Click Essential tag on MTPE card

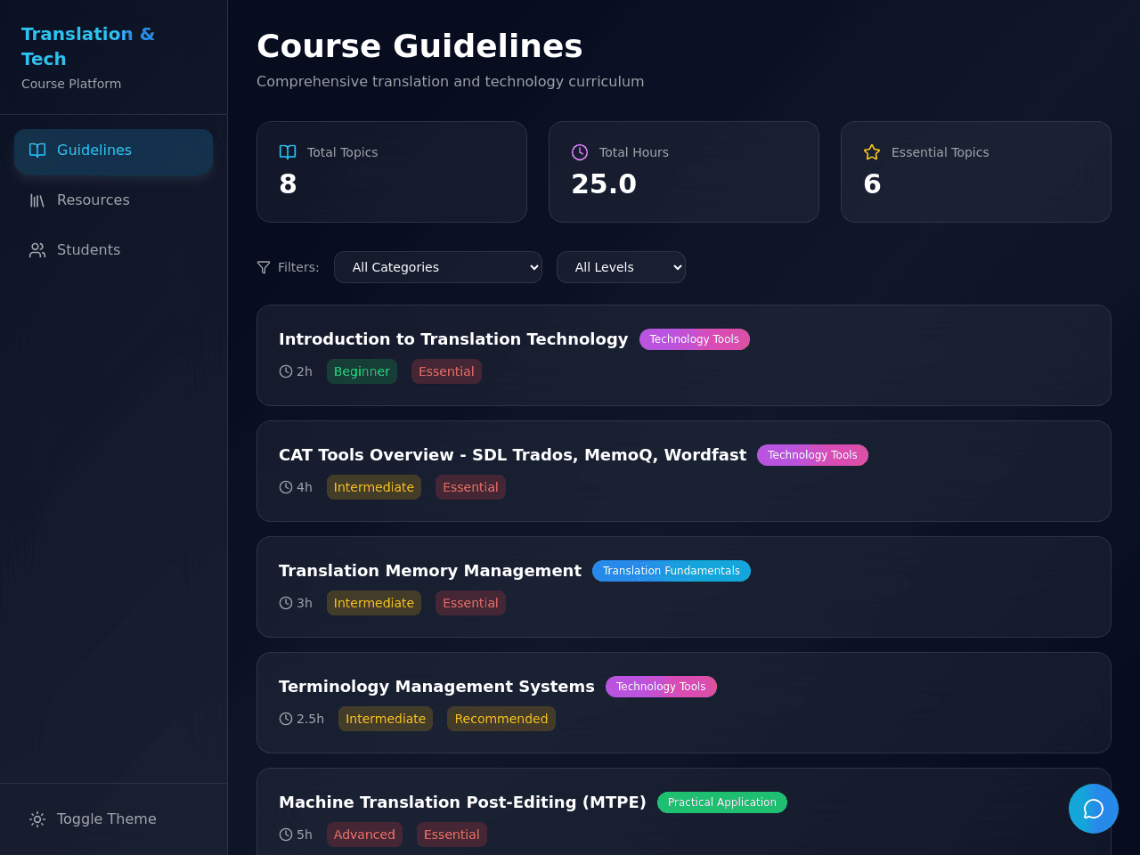coord(452,835)
